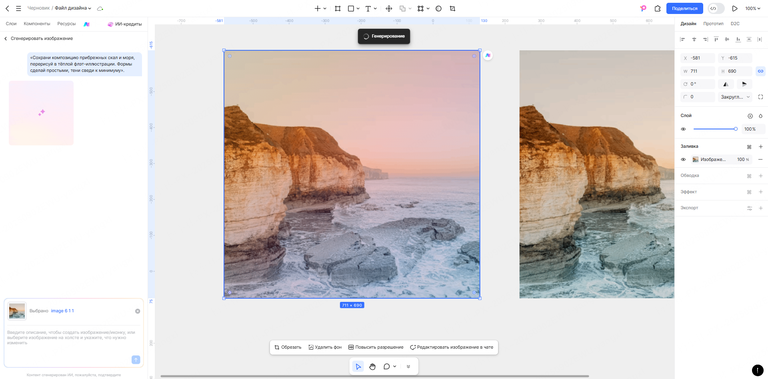Screen dimensions: 768x379
Task: Flip the image horizontally
Action: pyautogui.click(x=726, y=84)
